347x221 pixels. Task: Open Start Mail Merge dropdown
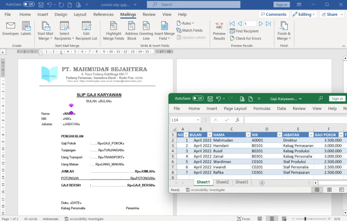(x=45, y=31)
